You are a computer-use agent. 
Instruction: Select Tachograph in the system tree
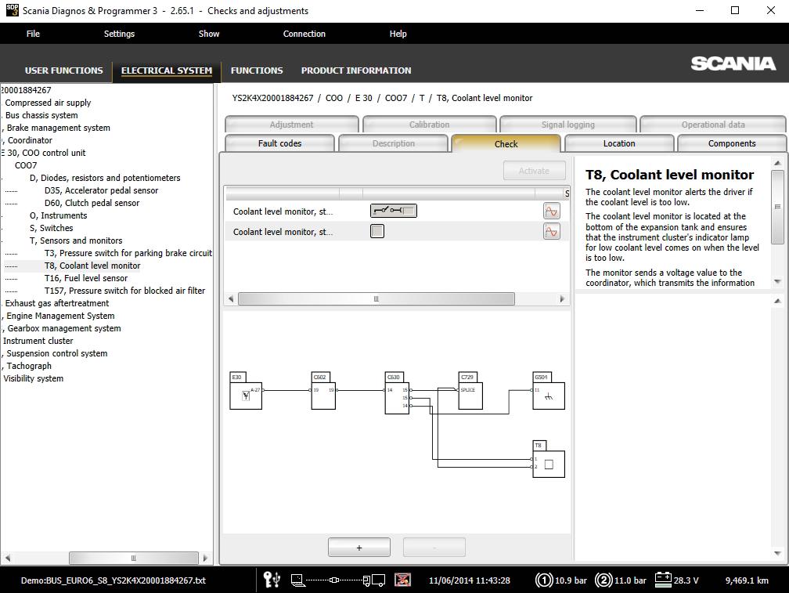[29, 366]
